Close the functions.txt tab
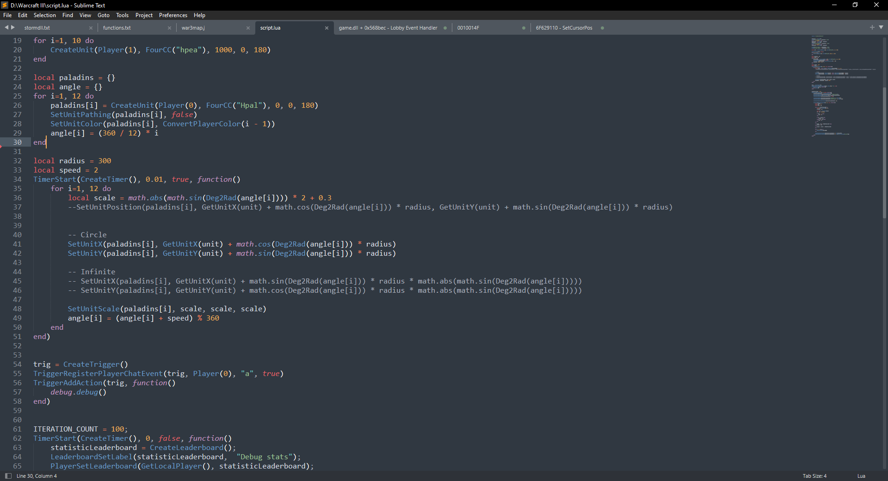This screenshot has height=481, width=888. coord(169,28)
